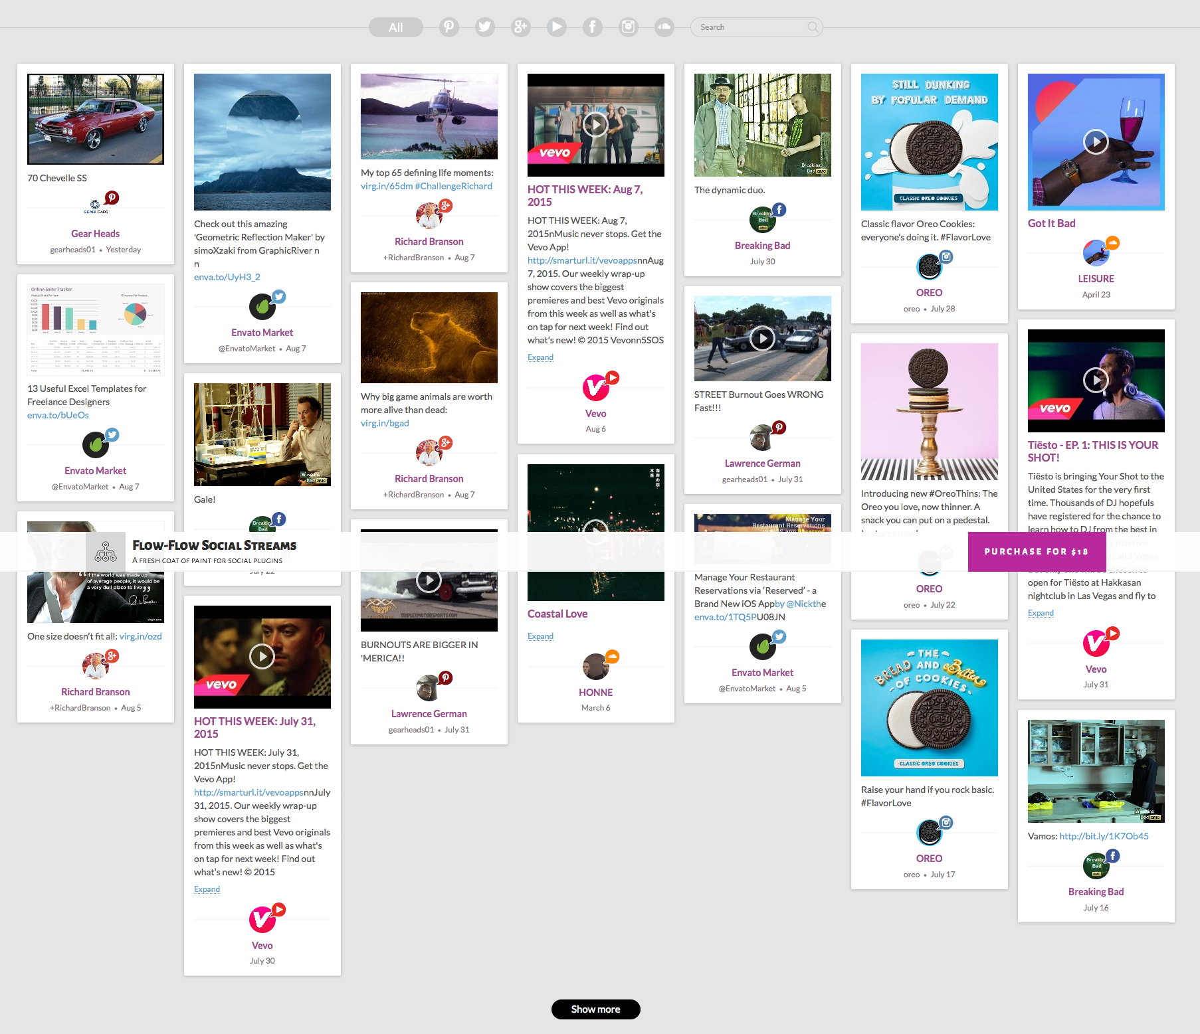Screen dimensions: 1200x1034
Task: Click the #ChallengeRichard hashtag
Action: pos(454,186)
